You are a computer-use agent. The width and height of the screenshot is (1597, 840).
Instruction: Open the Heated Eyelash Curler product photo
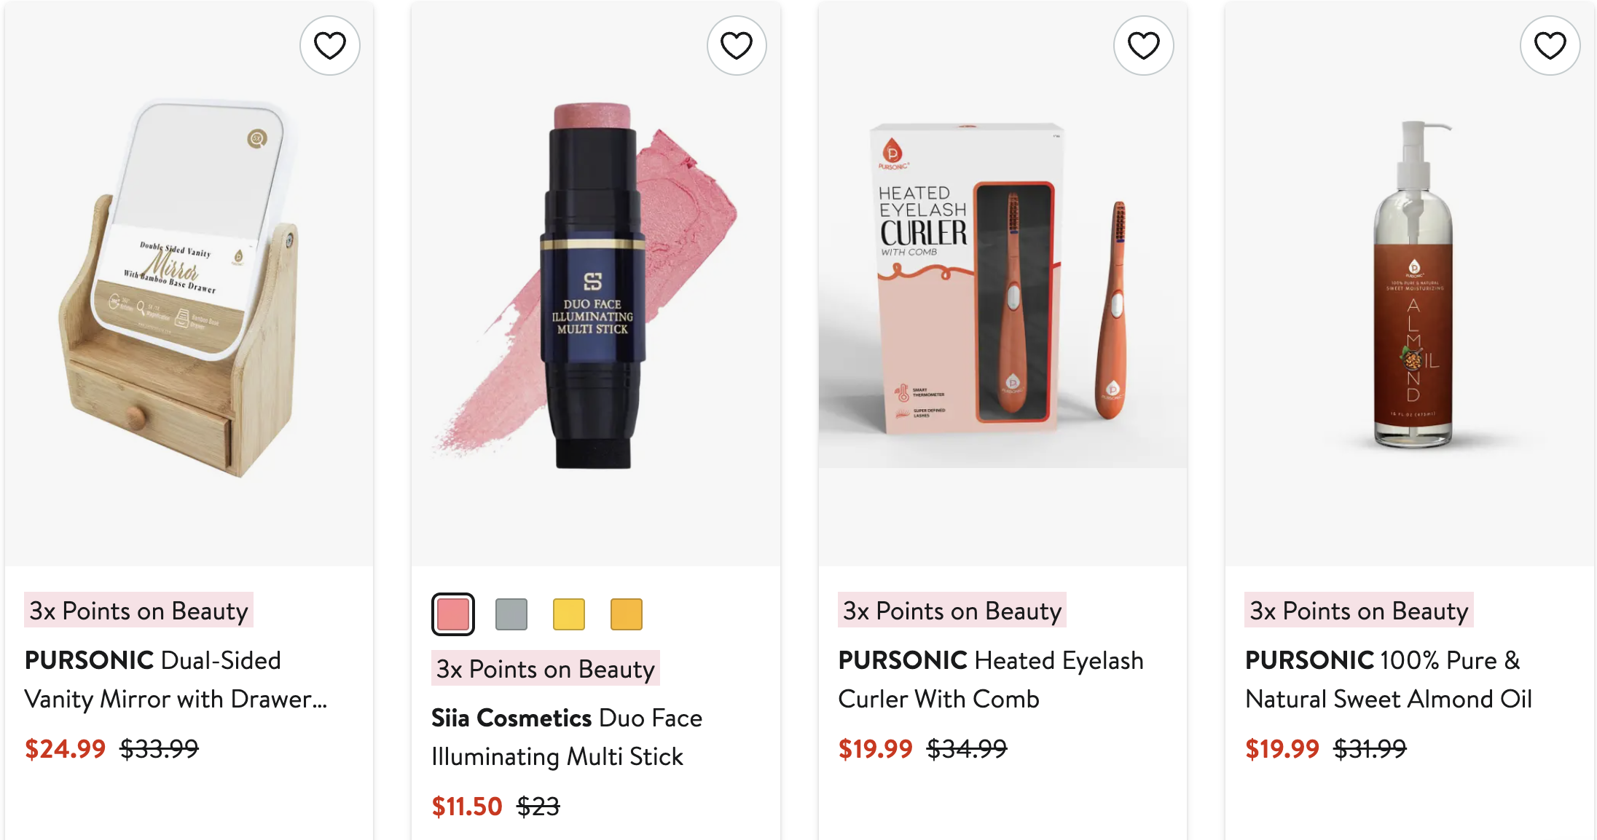[1002, 291]
